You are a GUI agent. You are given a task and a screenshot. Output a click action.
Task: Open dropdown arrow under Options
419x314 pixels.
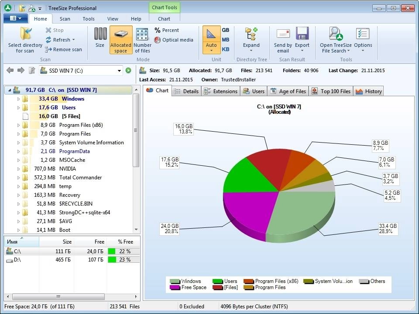363,51
